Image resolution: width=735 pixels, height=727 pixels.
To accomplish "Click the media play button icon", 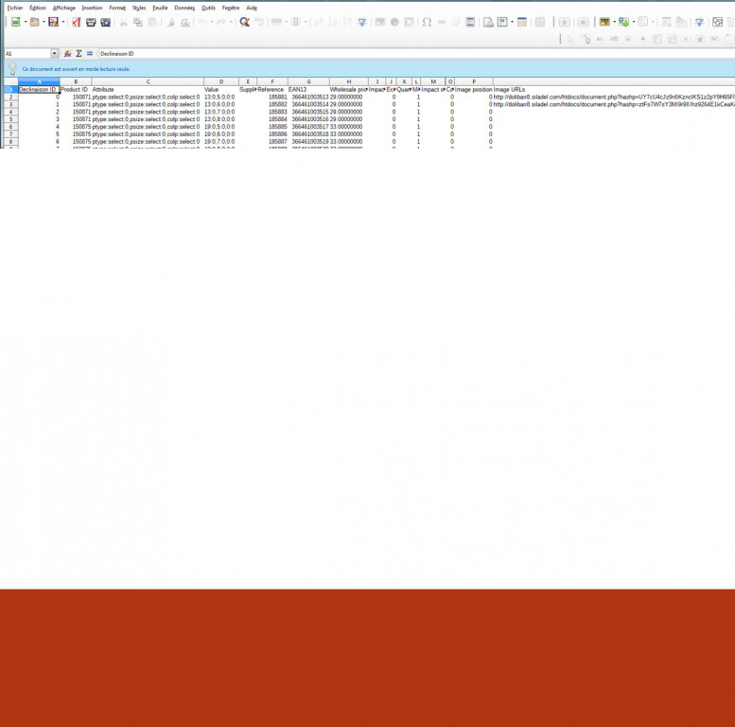I will point(565,22).
